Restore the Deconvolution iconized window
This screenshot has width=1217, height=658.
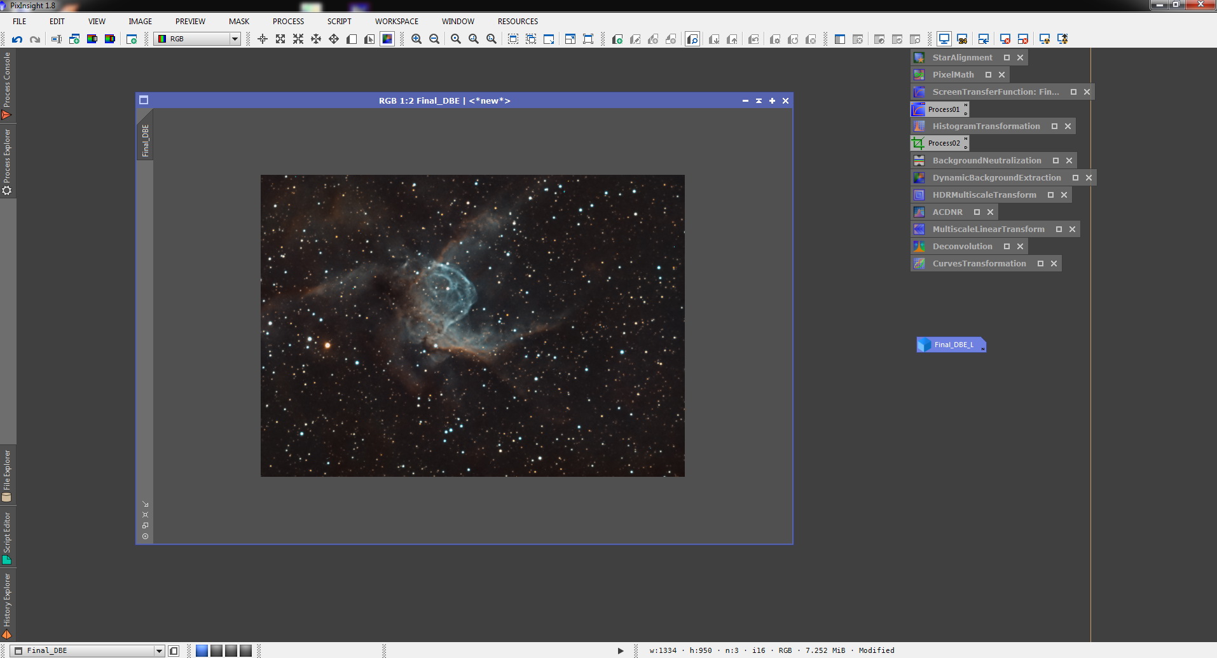[1007, 246]
